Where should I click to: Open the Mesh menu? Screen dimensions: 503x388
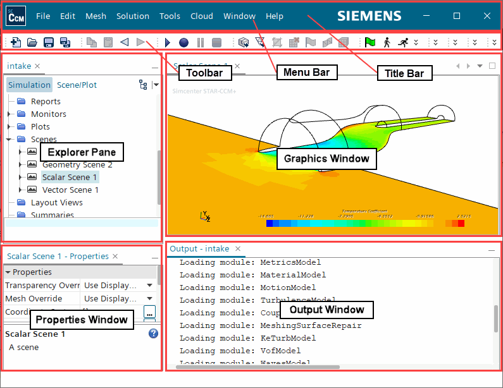96,16
